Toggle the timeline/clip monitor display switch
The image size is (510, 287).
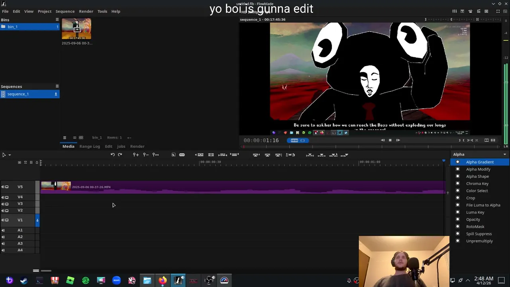(297, 140)
